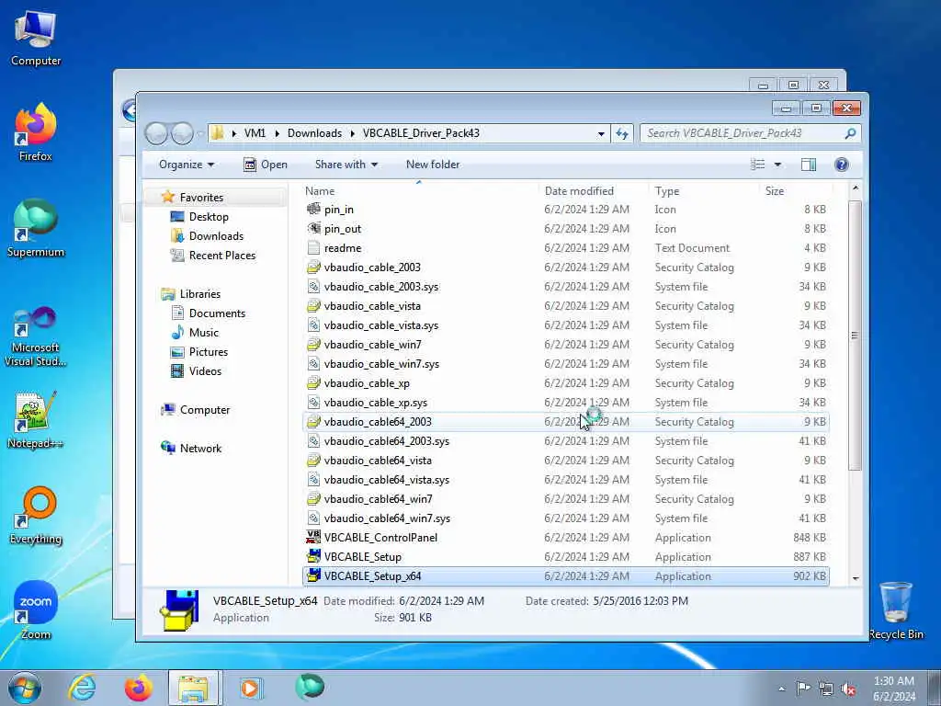Open the address bar history dropdown
The image size is (941, 706).
tap(601, 134)
